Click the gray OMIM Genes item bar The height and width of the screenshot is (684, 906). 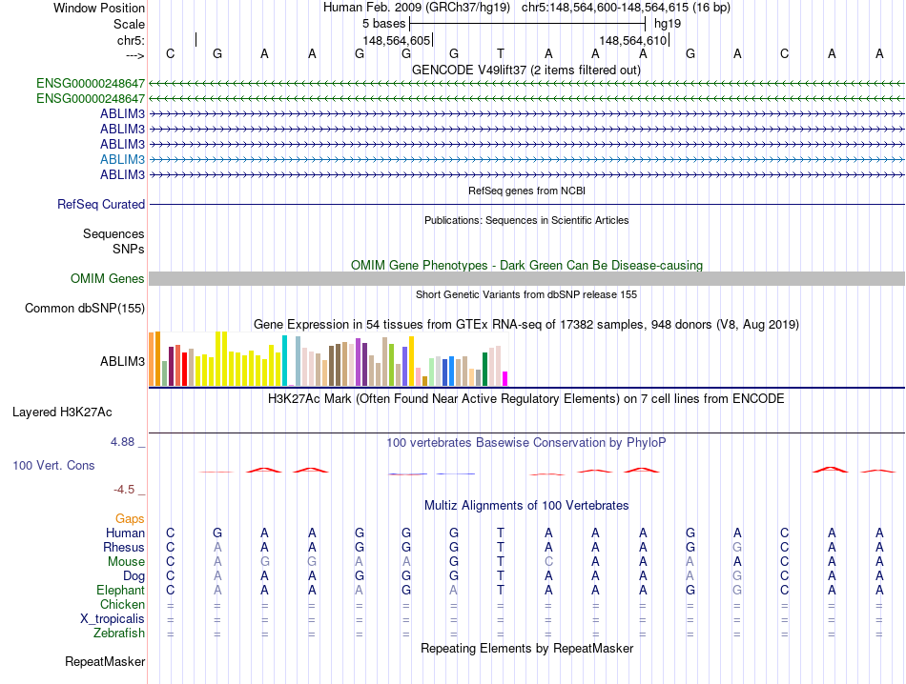526,279
